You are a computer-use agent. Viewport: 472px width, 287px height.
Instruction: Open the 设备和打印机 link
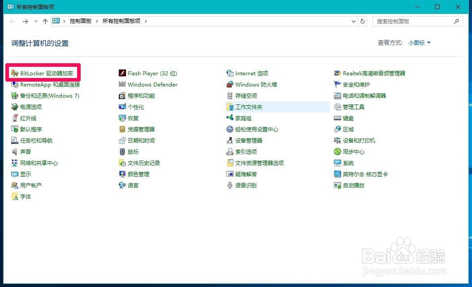click(359, 140)
